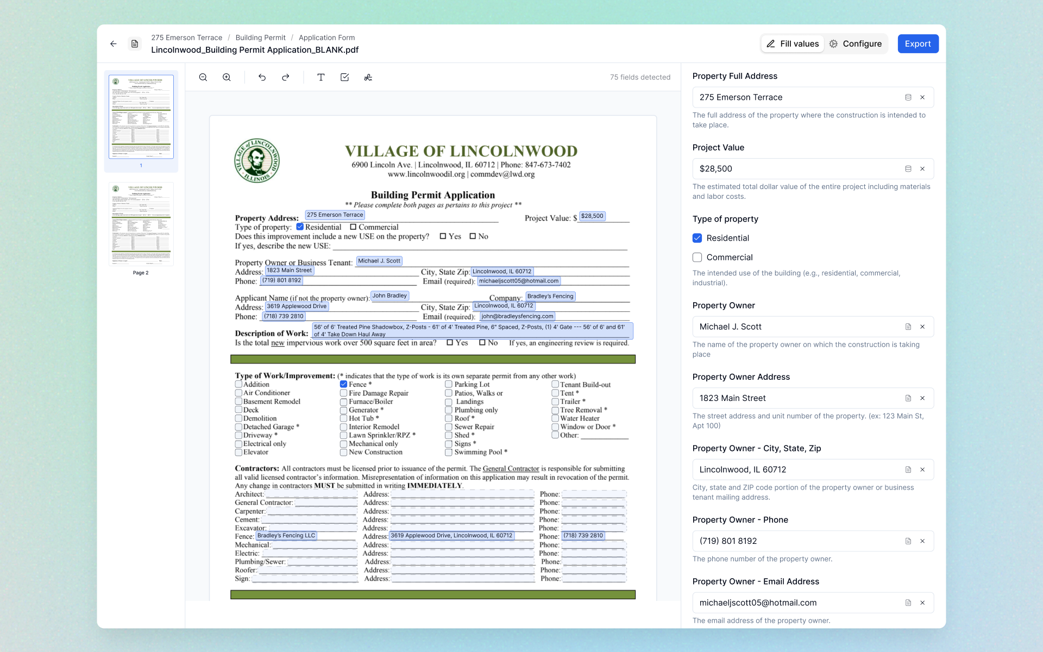Check the Hot Tub checkbox
Screen dimensions: 1043x652
point(343,418)
